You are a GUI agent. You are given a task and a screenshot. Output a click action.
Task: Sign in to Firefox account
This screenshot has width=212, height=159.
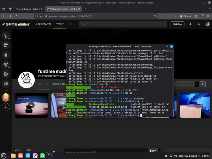tap(185, 16)
